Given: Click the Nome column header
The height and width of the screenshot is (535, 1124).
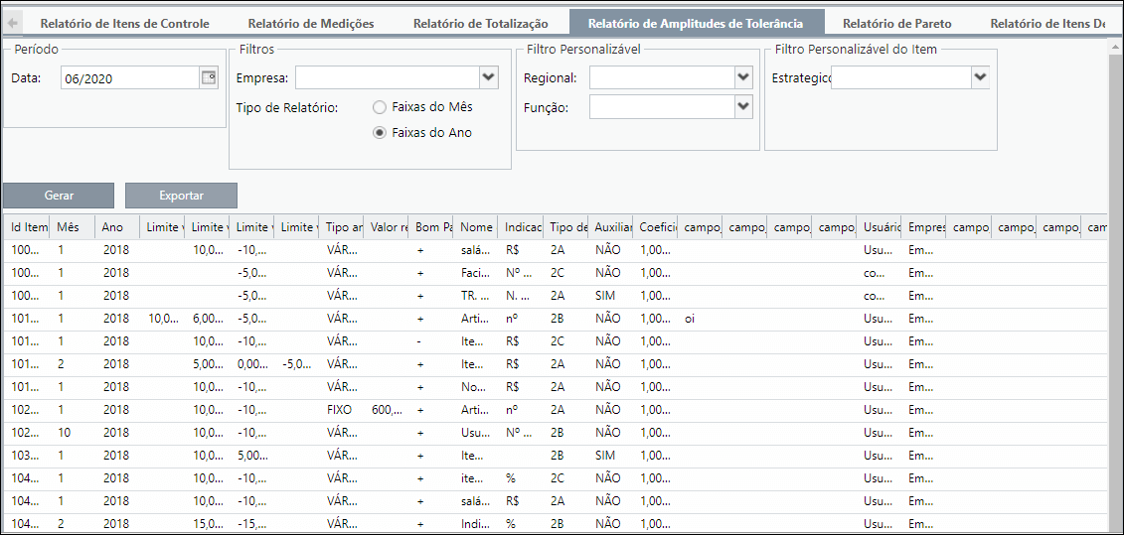Looking at the screenshot, I should click(x=475, y=227).
